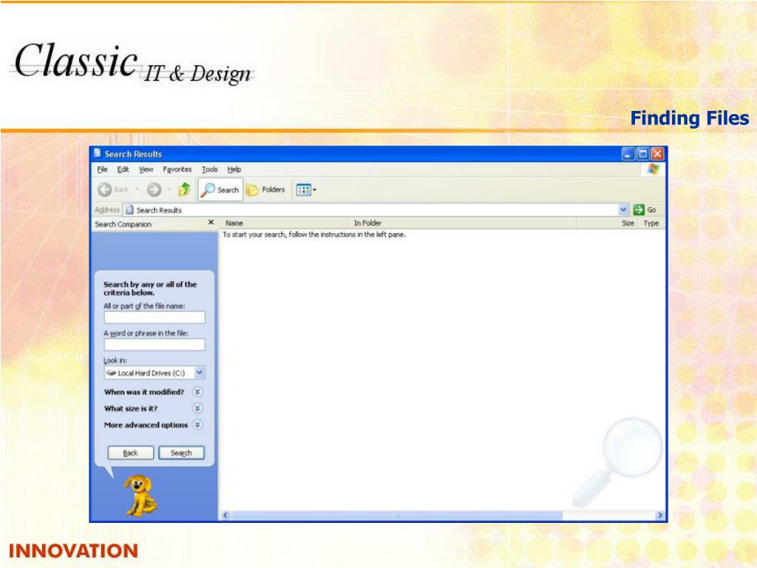Open the View menu
The image size is (757, 568).
146,169
